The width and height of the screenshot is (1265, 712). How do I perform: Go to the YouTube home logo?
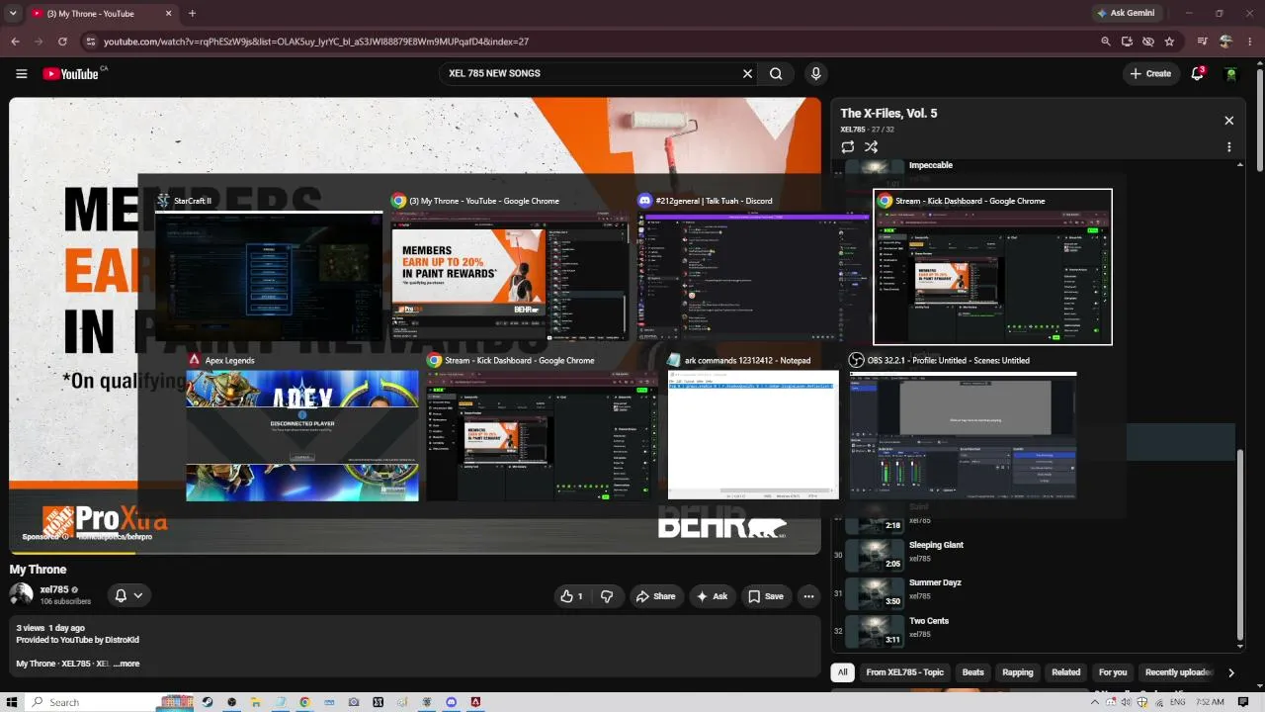click(71, 73)
